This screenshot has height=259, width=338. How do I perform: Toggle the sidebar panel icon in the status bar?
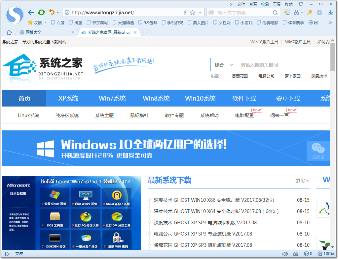(7, 254)
